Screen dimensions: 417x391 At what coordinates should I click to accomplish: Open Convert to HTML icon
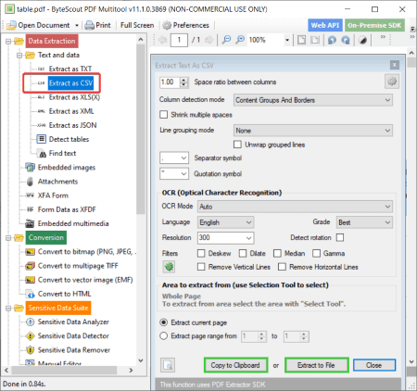coord(30,294)
